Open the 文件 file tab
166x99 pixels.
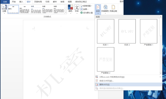(5, 2)
